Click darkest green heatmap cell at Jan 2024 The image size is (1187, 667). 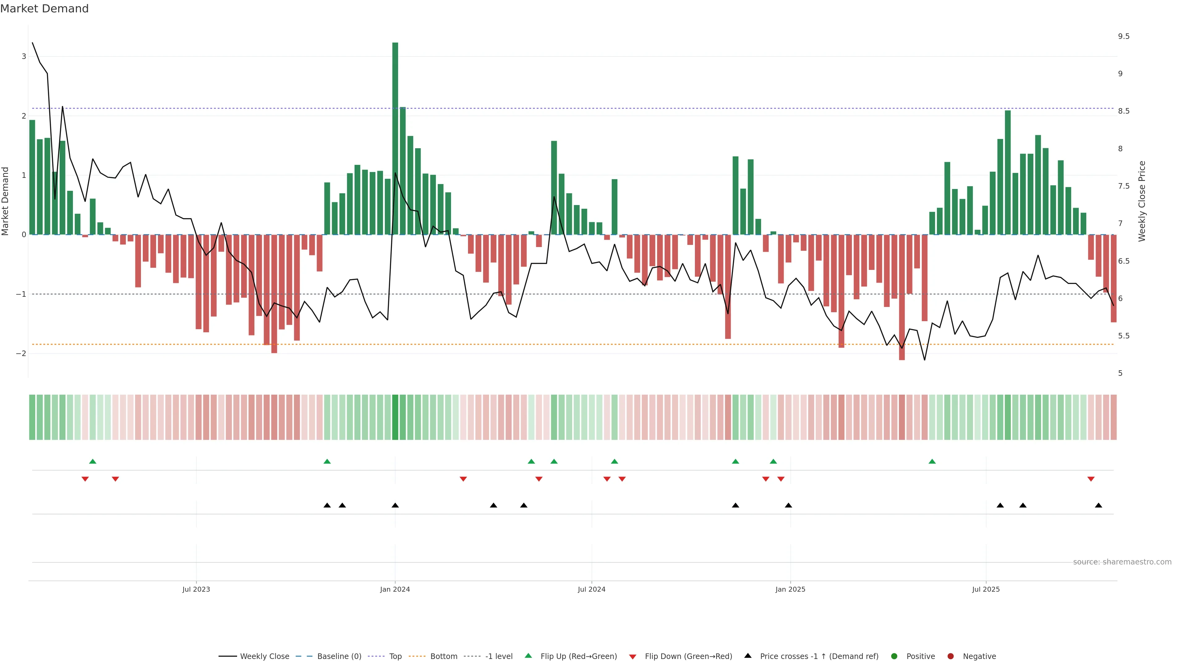395,417
